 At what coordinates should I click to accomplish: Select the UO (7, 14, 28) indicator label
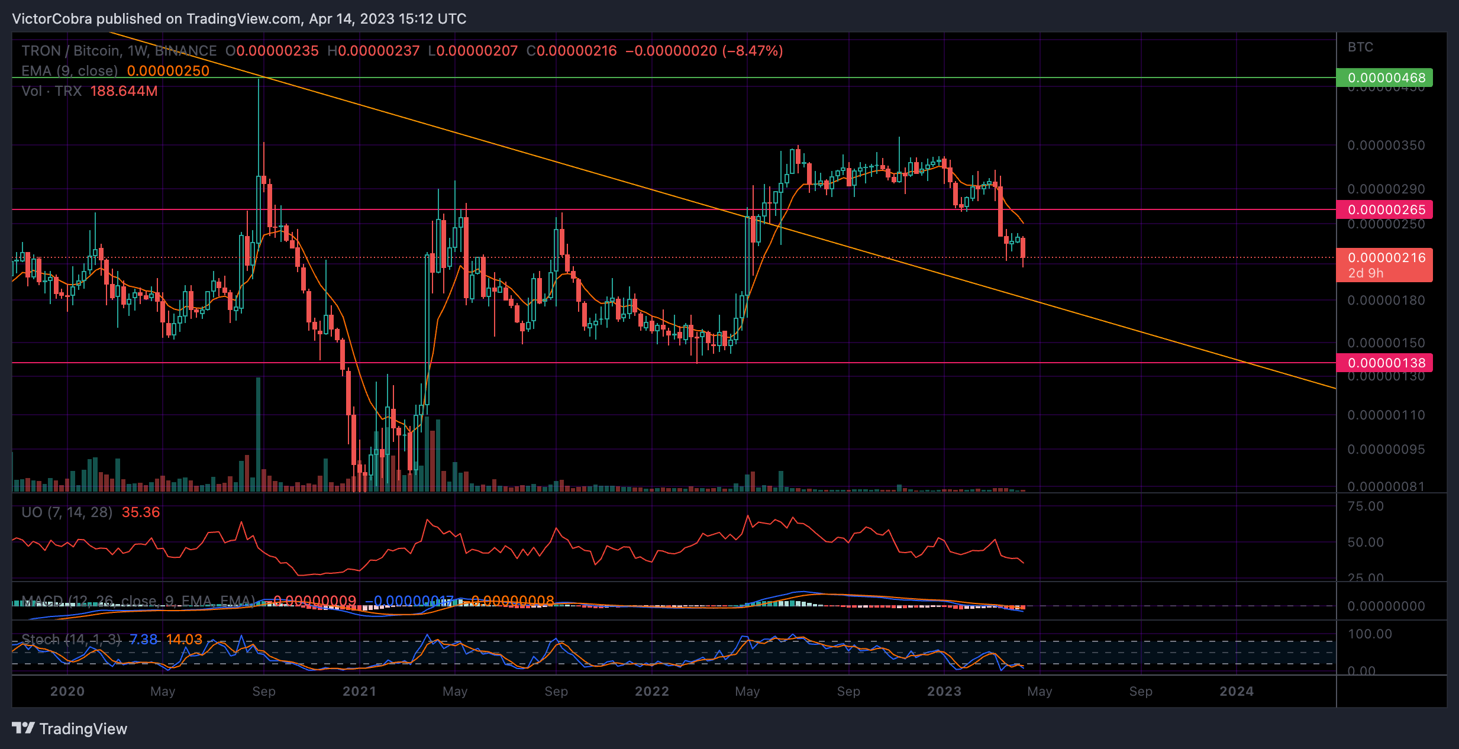tap(67, 512)
